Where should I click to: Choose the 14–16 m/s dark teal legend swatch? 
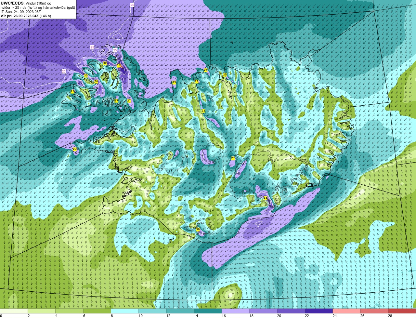[x=208, y=311]
